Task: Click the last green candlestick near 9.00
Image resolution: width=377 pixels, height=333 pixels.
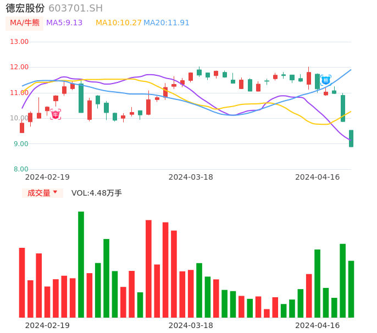Action: click(x=351, y=138)
